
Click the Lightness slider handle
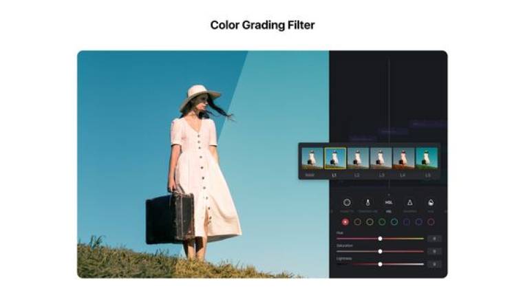380,263
